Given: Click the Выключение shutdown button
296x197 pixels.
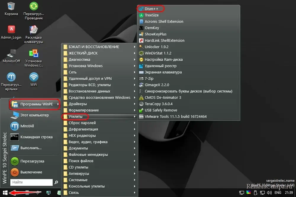Looking at the screenshot, I should click(35, 172).
